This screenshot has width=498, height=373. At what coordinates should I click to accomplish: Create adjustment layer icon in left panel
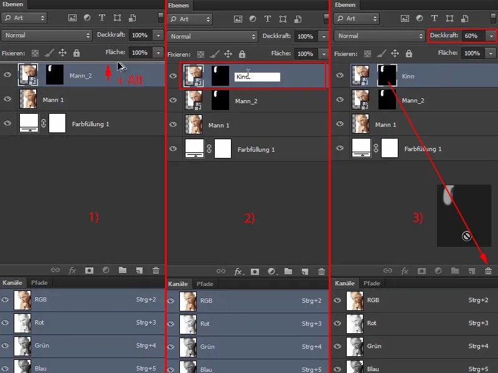106,270
